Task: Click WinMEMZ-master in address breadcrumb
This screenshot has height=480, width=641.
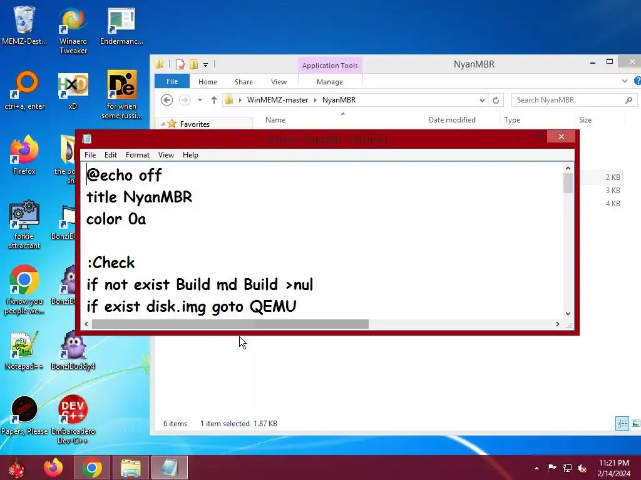Action: click(277, 100)
